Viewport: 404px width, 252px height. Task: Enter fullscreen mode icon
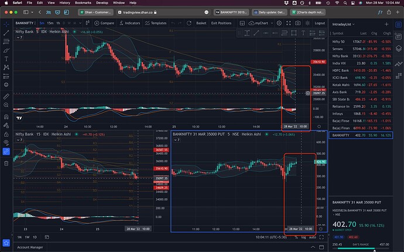289,23
